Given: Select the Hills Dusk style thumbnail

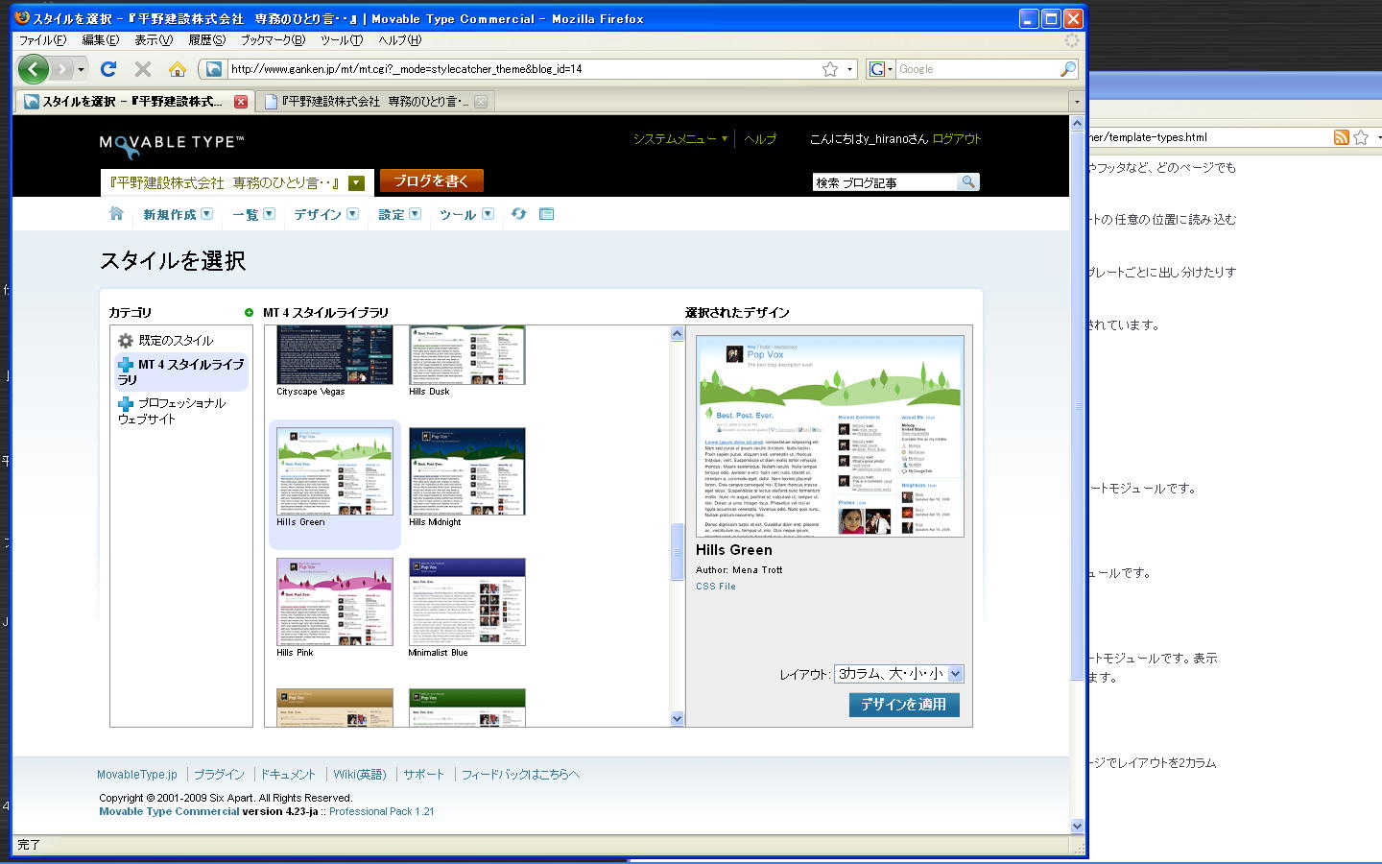Looking at the screenshot, I should click(x=467, y=355).
